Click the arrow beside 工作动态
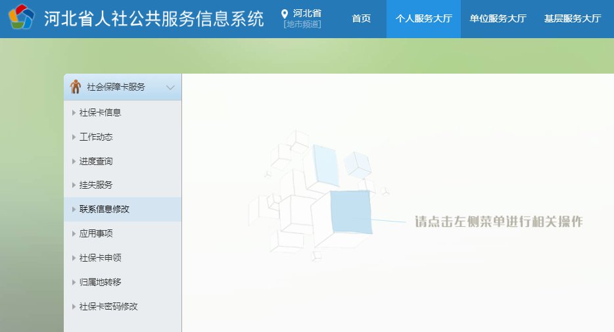The width and height of the screenshot is (614, 332). click(x=74, y=137)
